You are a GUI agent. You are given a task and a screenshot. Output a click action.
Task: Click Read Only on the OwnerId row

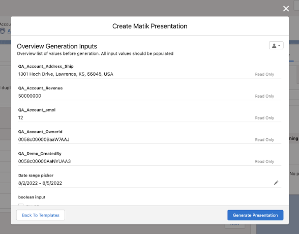coord(264,139)
